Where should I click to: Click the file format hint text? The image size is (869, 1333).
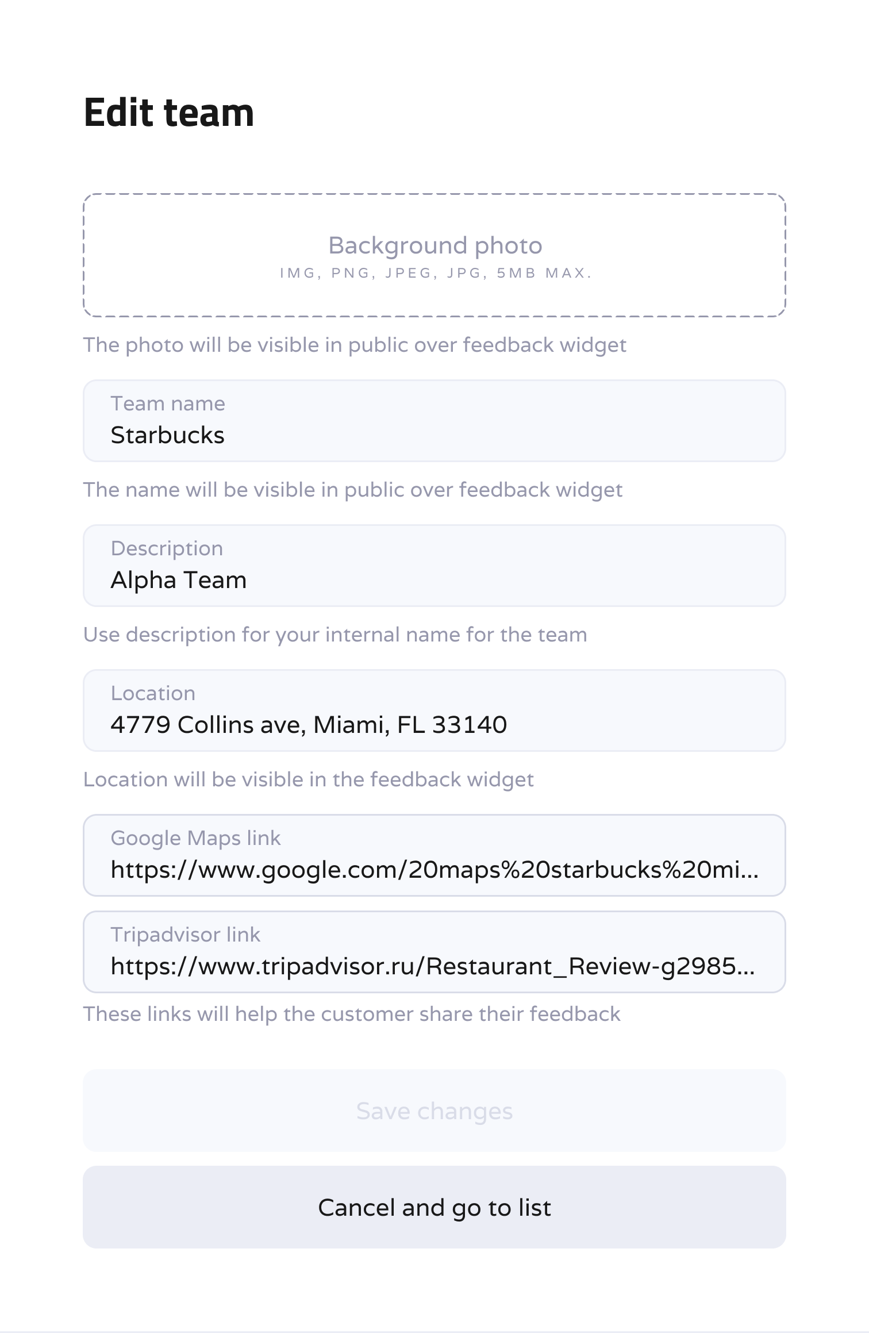[436, 273]
